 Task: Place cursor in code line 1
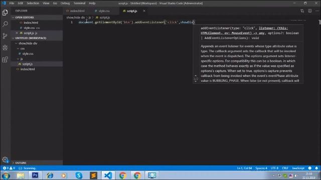(137, 22)
